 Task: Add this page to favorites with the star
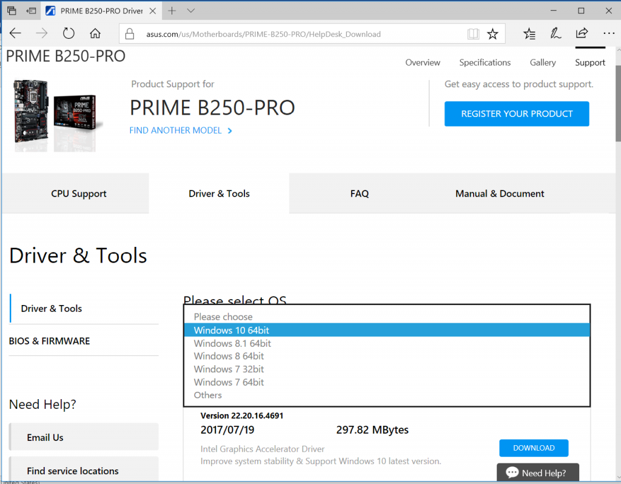click(493, 33)
